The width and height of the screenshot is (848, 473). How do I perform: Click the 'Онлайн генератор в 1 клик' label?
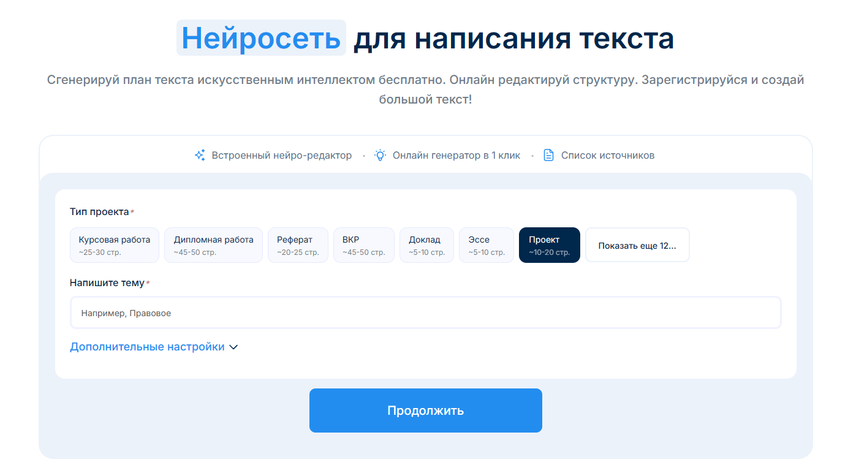click(x=456, y=155)
